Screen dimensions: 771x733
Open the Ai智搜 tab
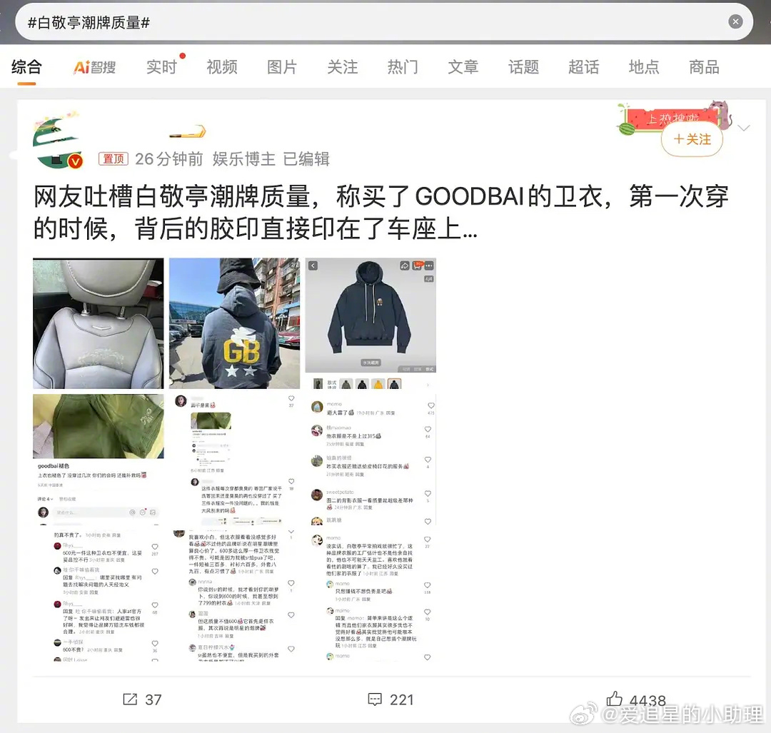tap(94, 67)
